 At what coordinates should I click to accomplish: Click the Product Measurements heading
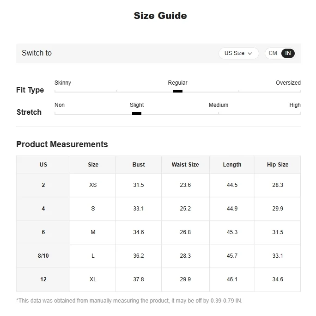point(62,144)
